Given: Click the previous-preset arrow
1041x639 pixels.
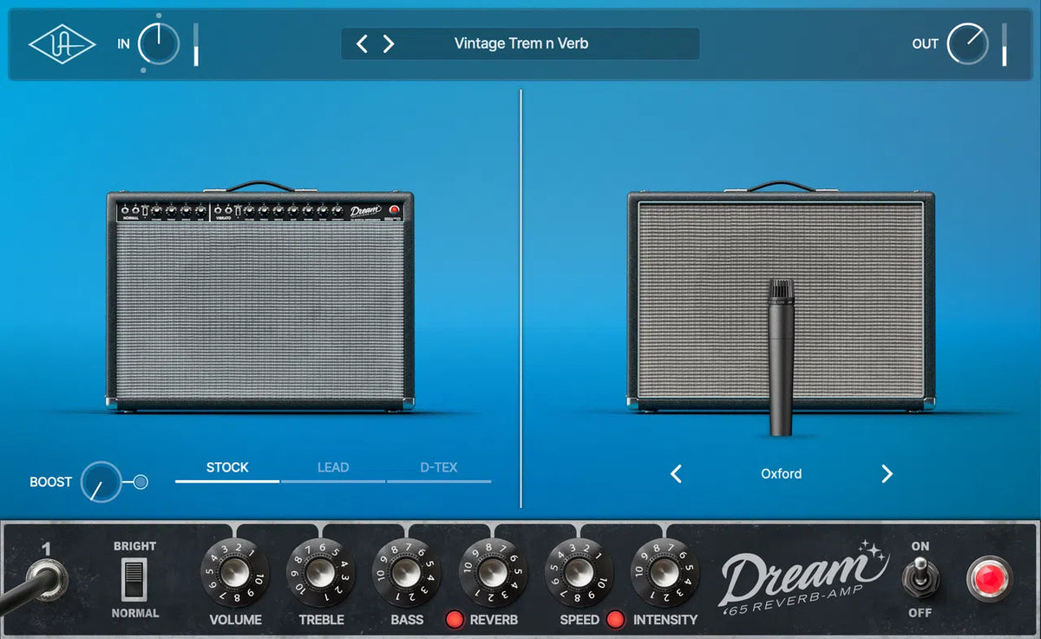Looking at the screenshot, I should [x=363, y=43].
